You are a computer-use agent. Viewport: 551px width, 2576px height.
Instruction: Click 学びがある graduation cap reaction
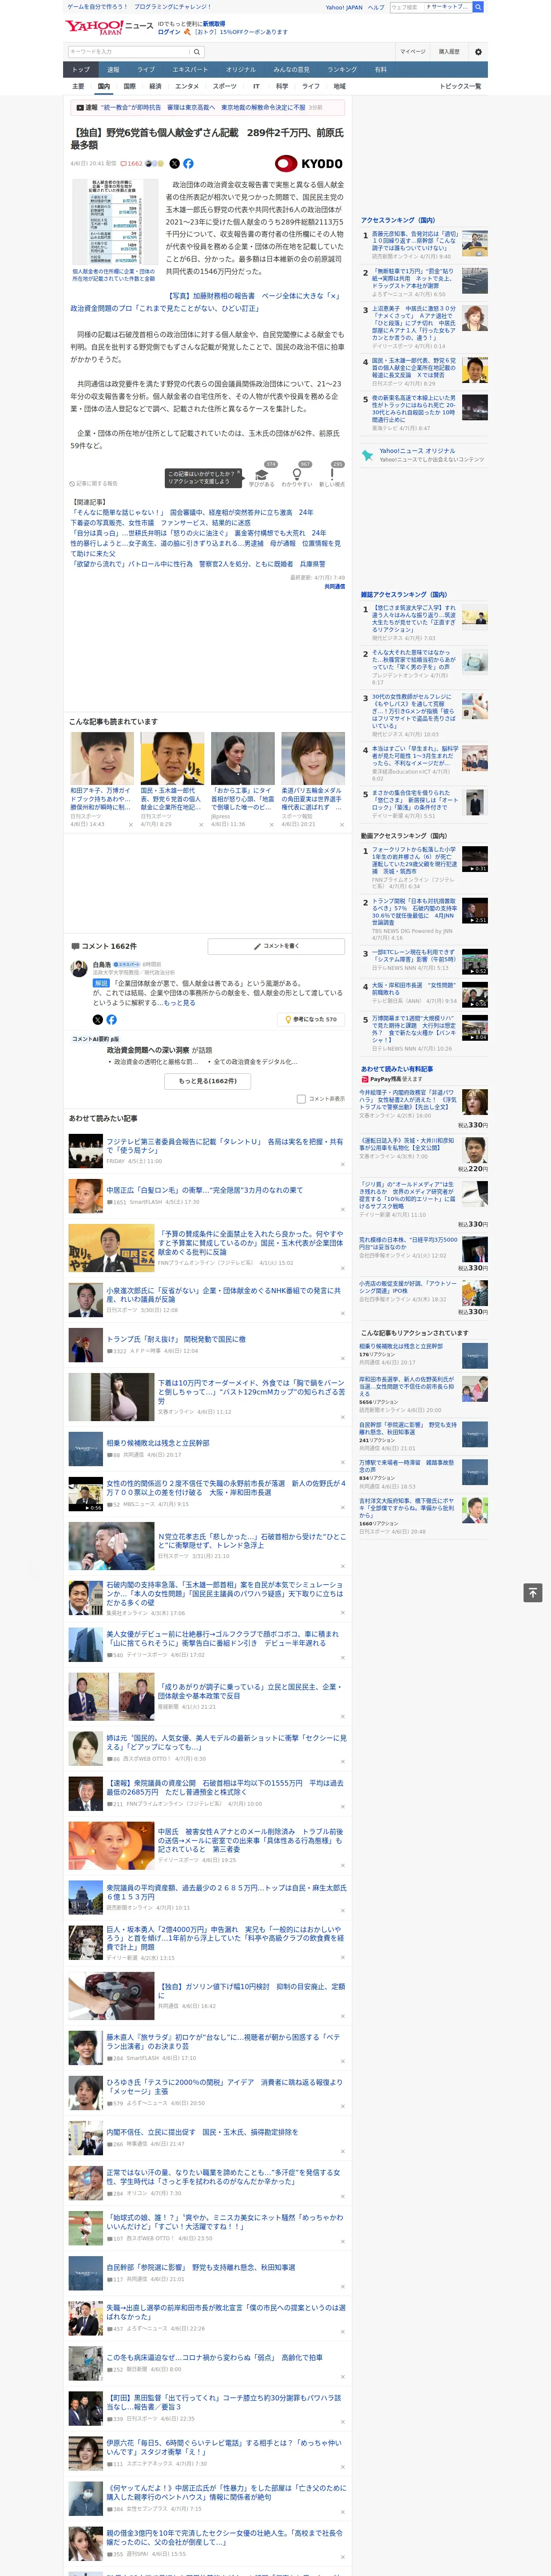pyautogui.click(x=262, y=474)
